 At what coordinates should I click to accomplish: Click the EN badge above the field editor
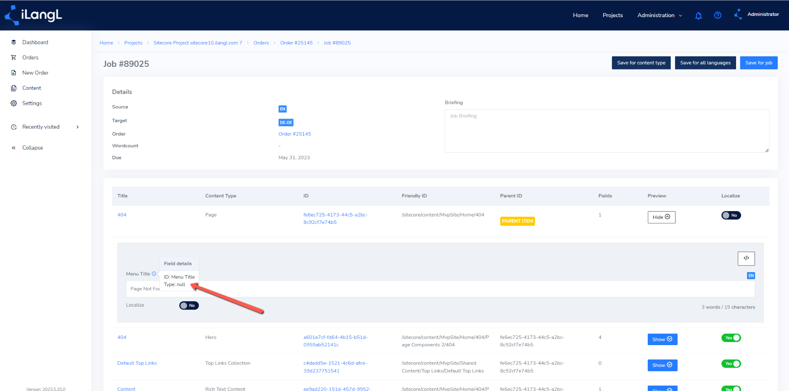(x=751, y=276)
